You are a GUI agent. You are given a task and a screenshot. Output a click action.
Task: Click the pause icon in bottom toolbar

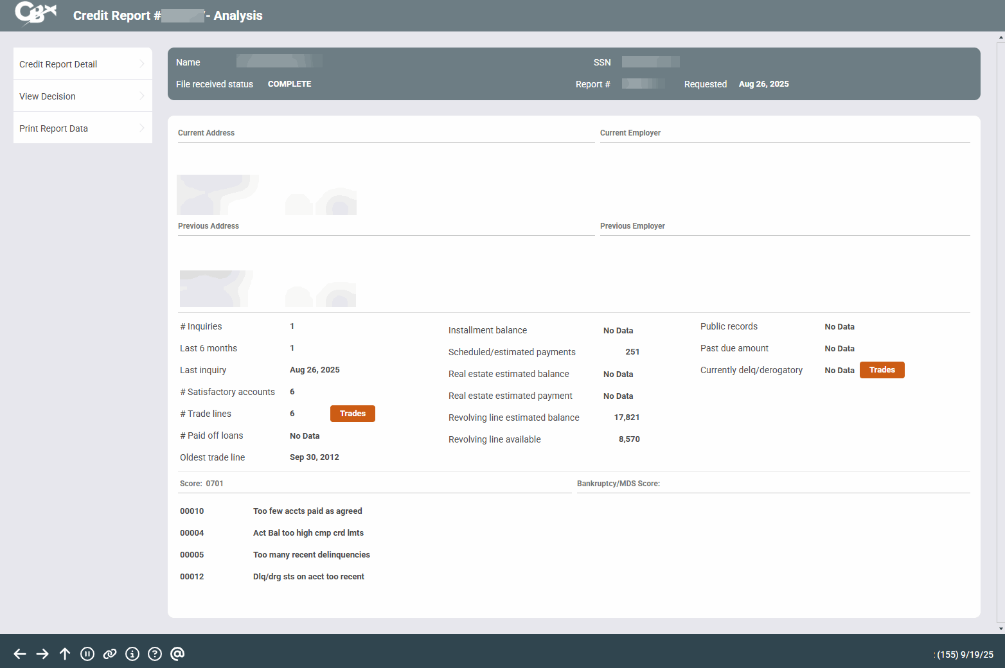87,654
